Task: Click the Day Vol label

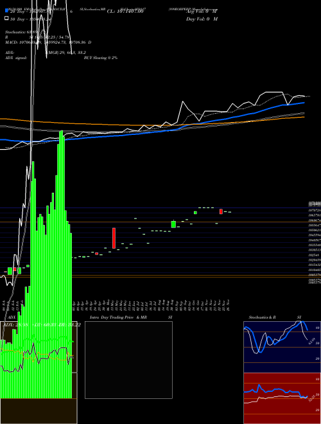Action: (202, 19)
